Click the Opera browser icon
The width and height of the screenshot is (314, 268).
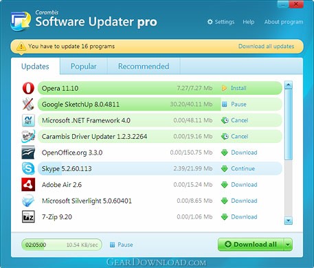(28, 88)
